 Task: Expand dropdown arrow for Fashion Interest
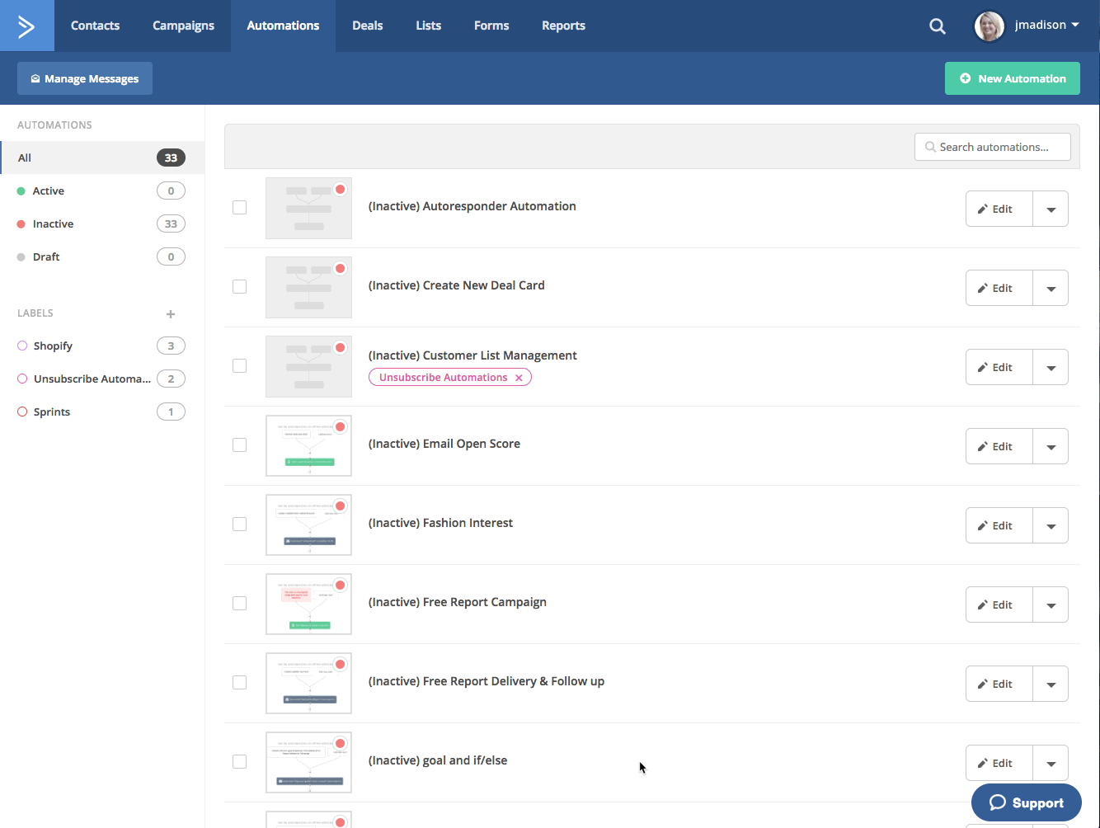[x=1051, y=525]
